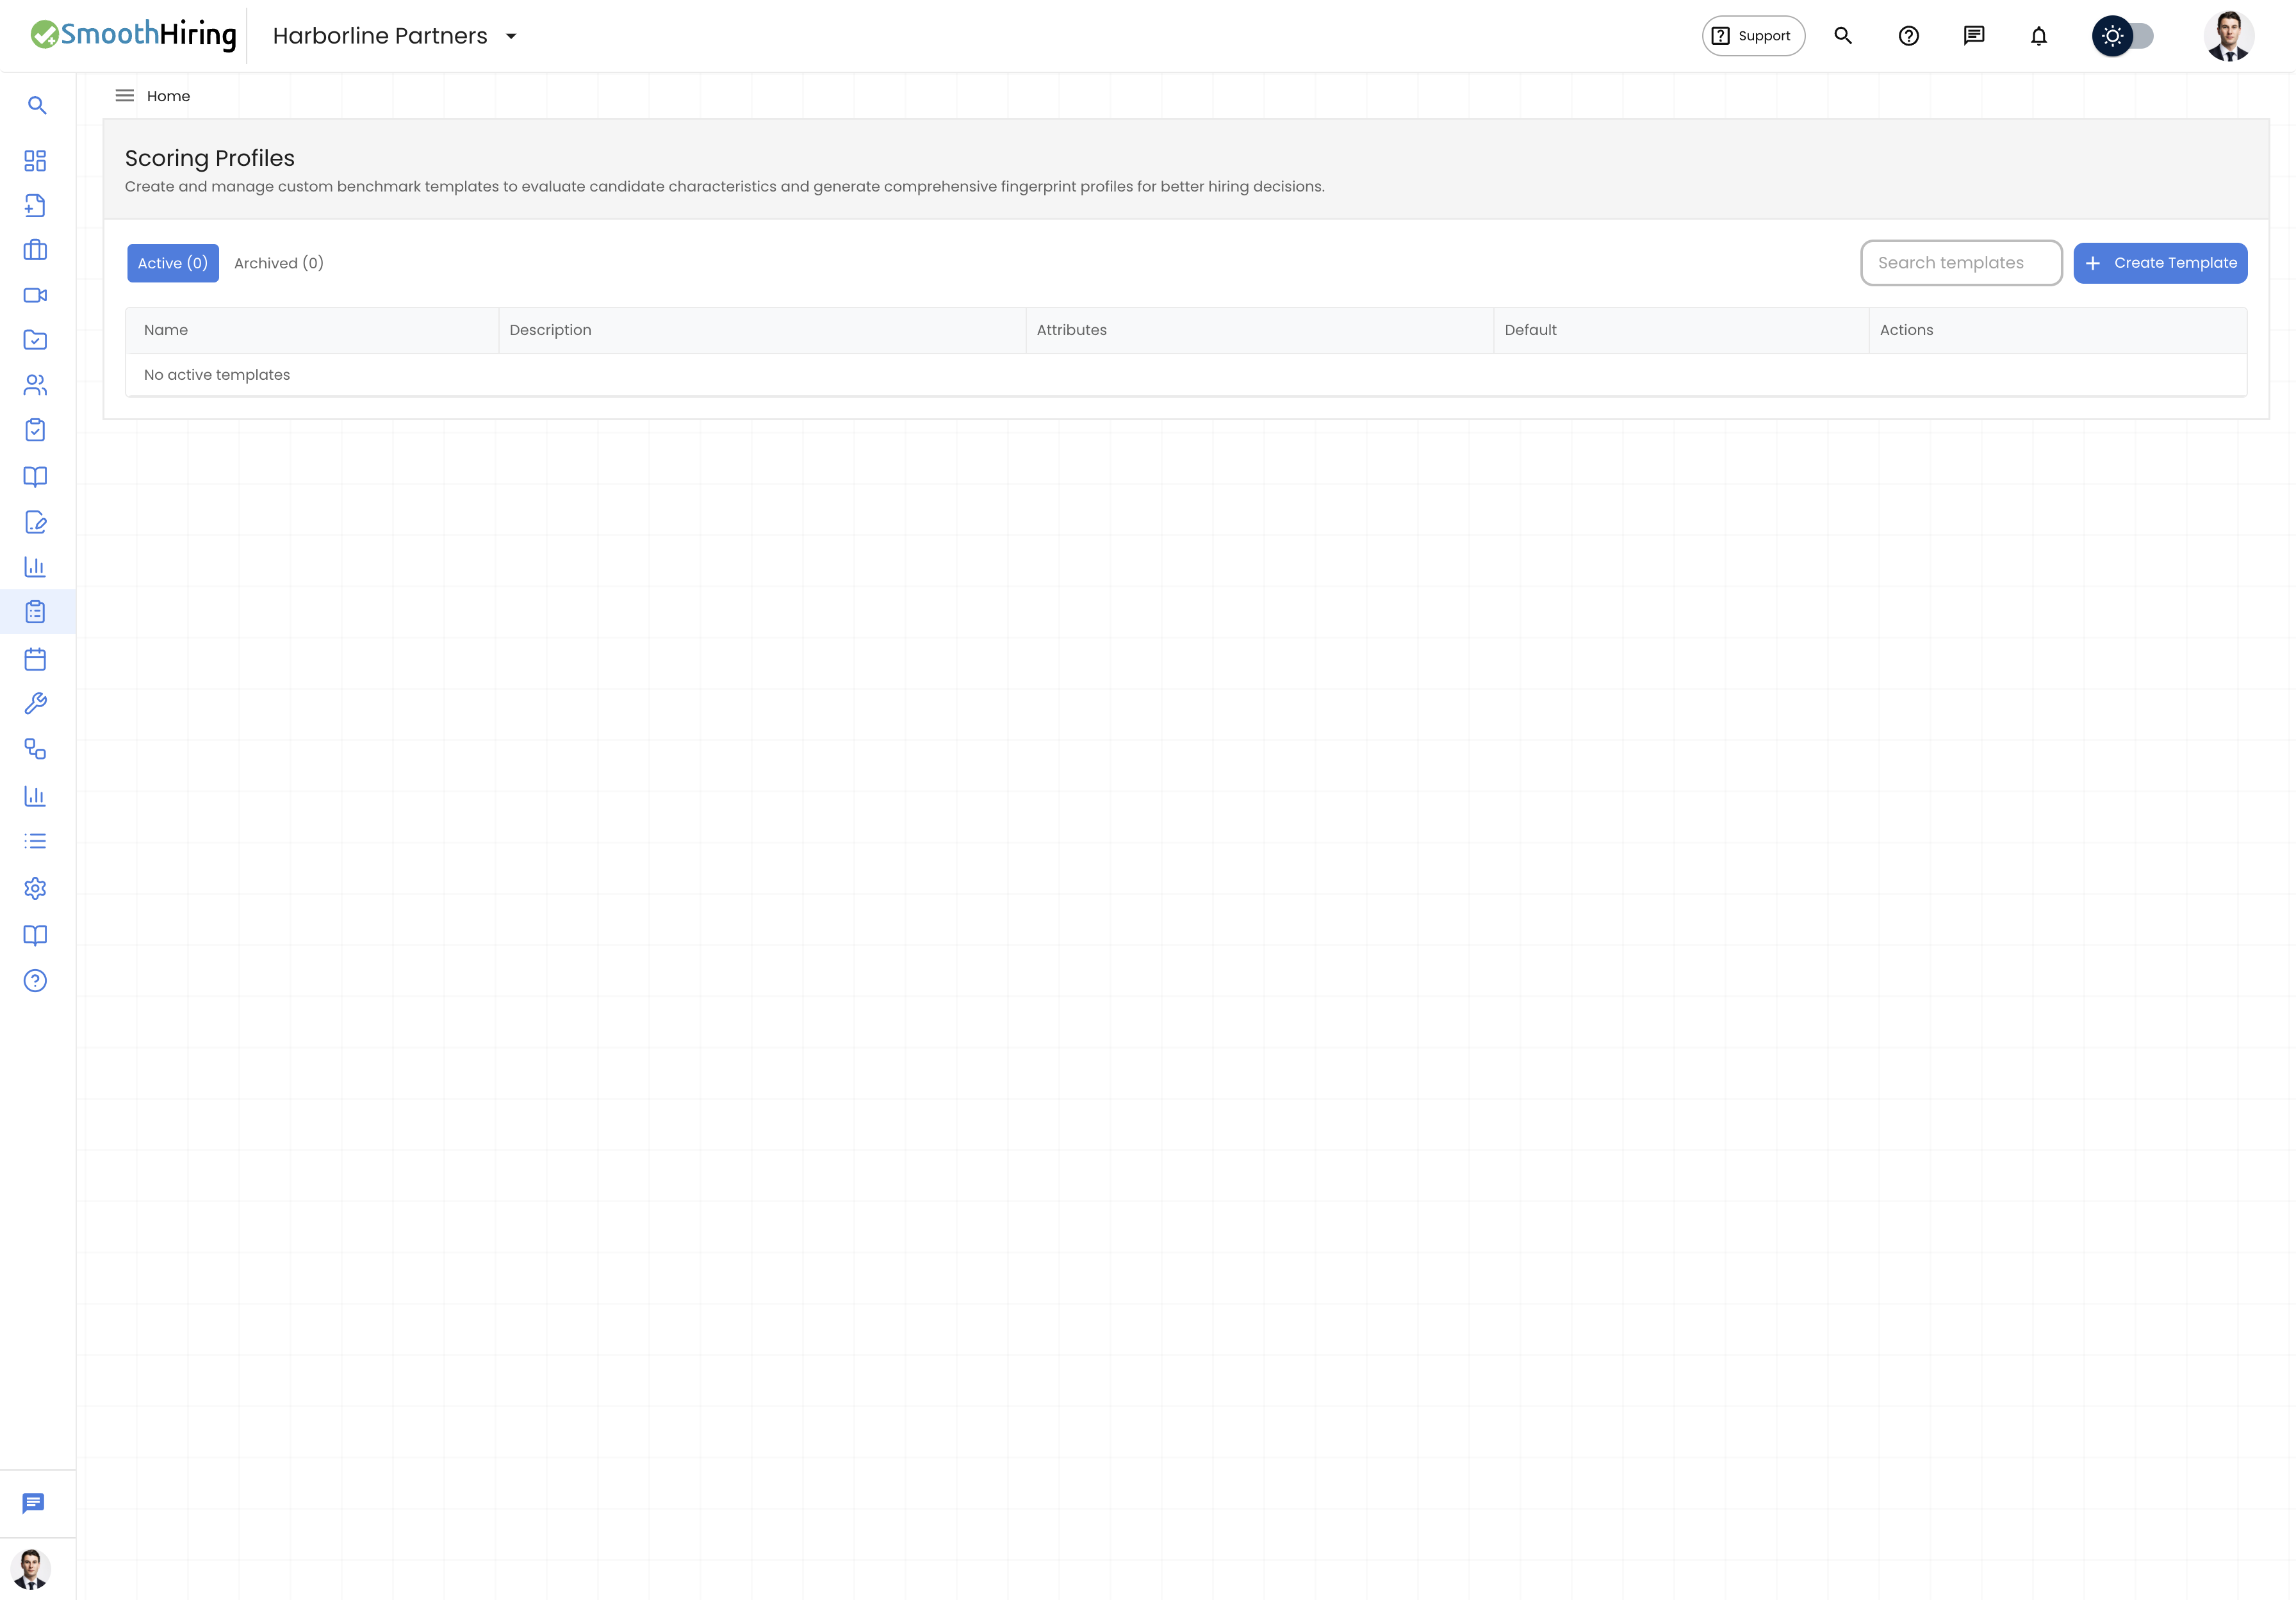Click the top bar search magnifier
This screenshot has width=2296, height=1600.
coord(1843,36)
